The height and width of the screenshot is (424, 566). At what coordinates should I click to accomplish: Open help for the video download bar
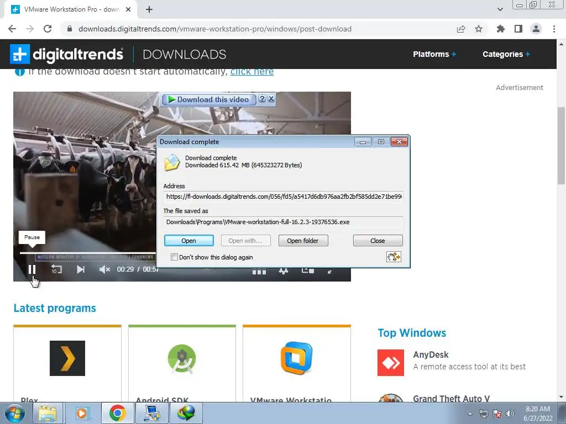[263, 99]
